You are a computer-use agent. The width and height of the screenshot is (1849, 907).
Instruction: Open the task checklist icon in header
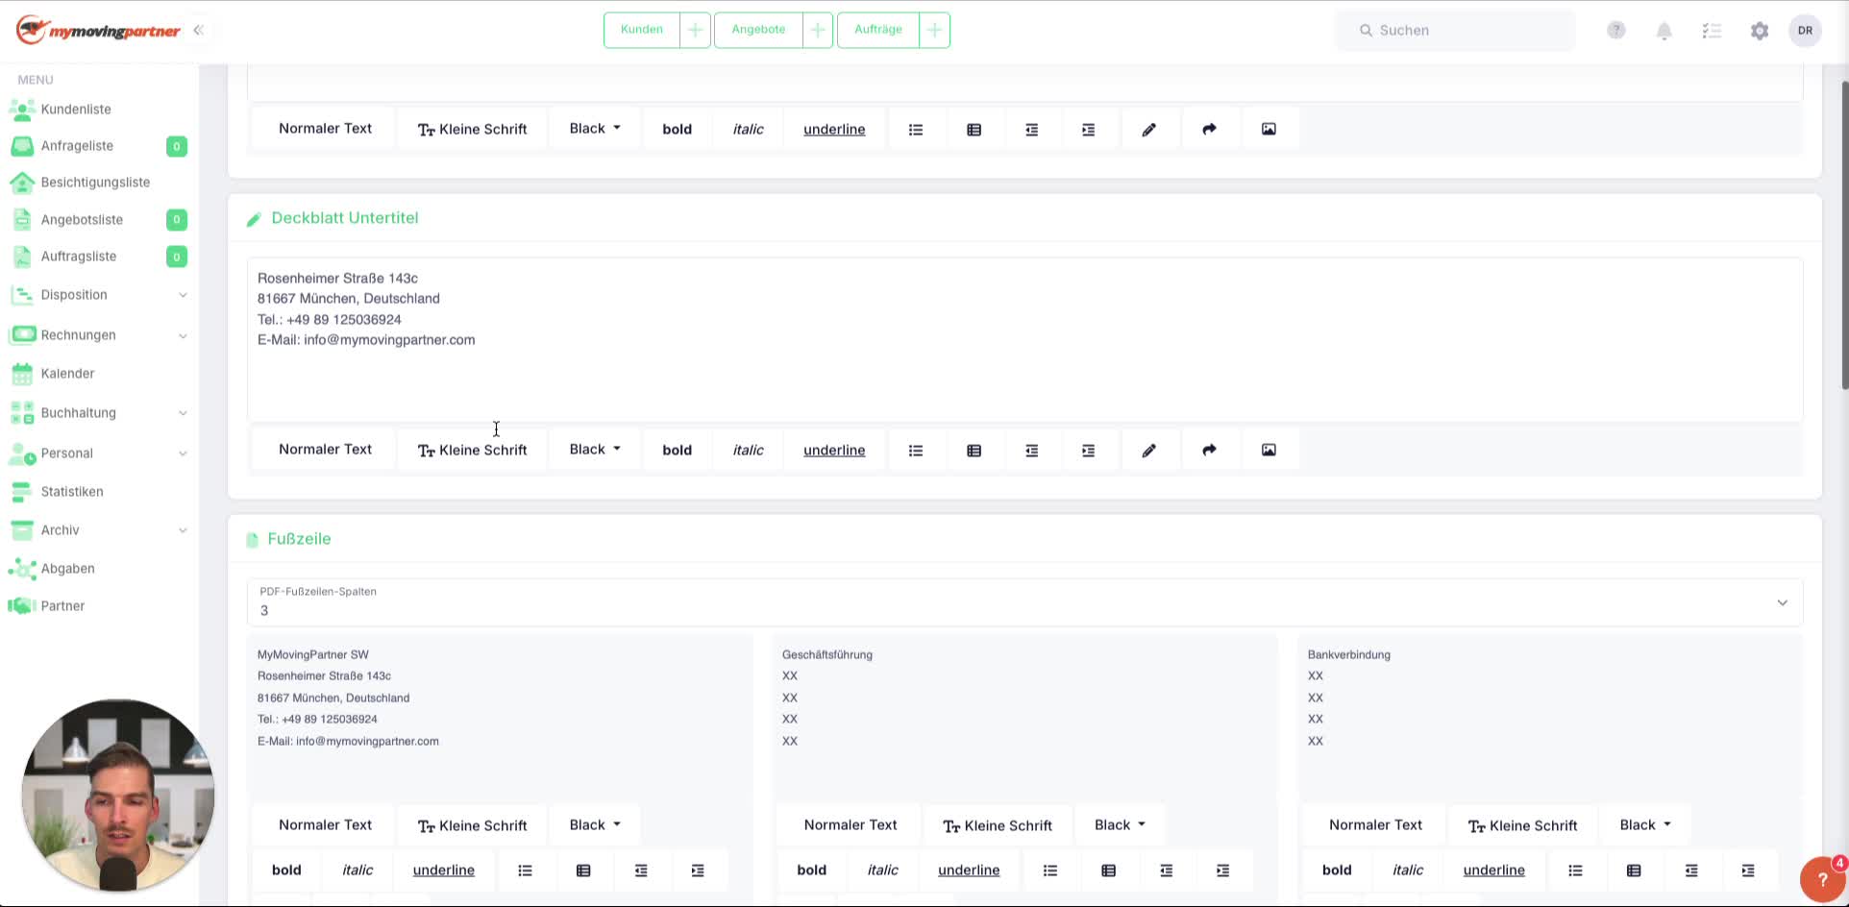pyautogui.click(x=1712, y=31)
